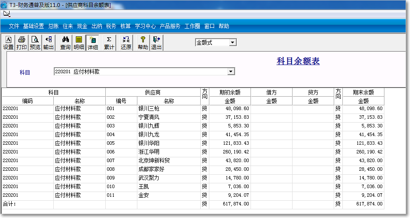Click the 期初余额 column header
Viewport: 410px width, 218px height.
click(x=230, y=92)
